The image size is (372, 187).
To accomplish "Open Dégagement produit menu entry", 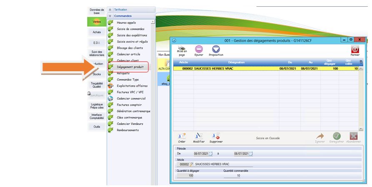I will (x=130, y=67).
